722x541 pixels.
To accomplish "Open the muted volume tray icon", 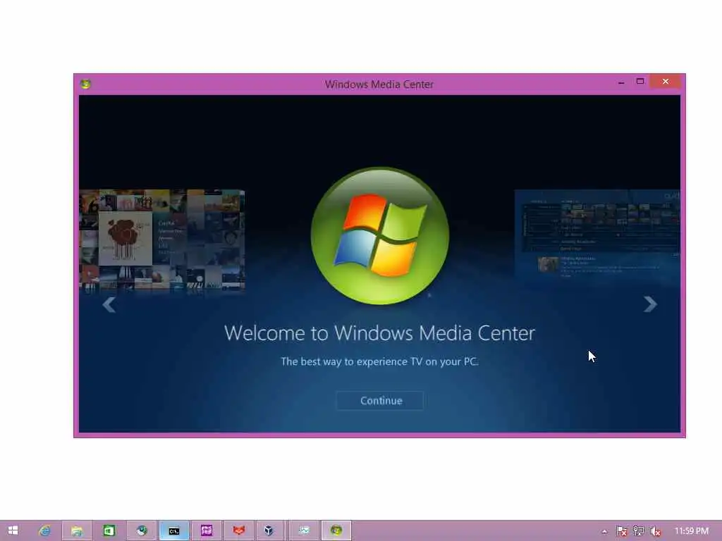I will [655, 531].
